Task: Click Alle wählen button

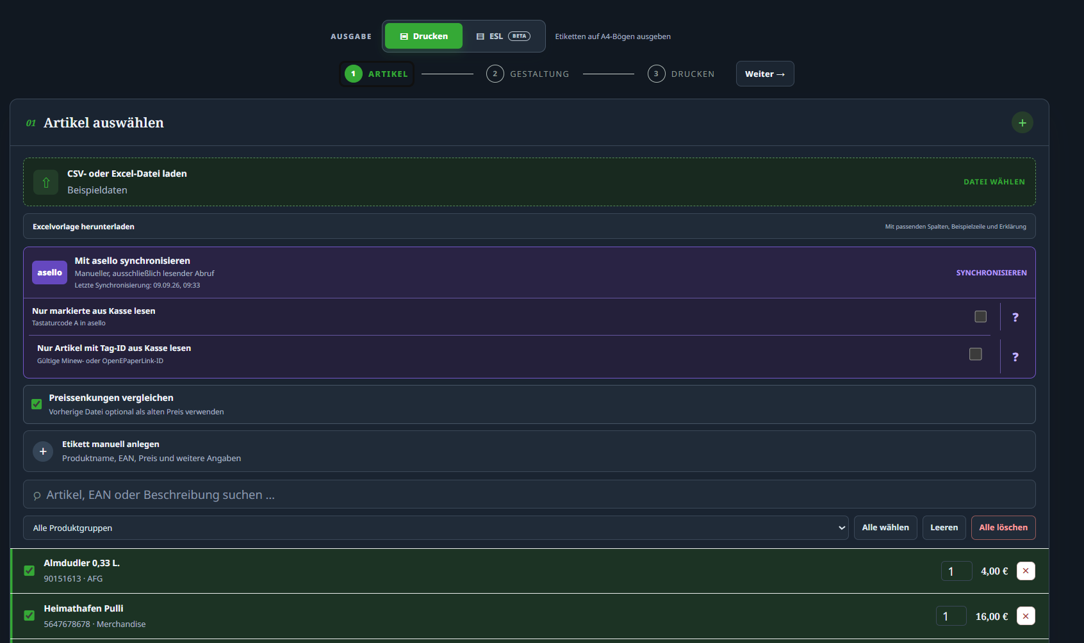Action: pos(885,528)
